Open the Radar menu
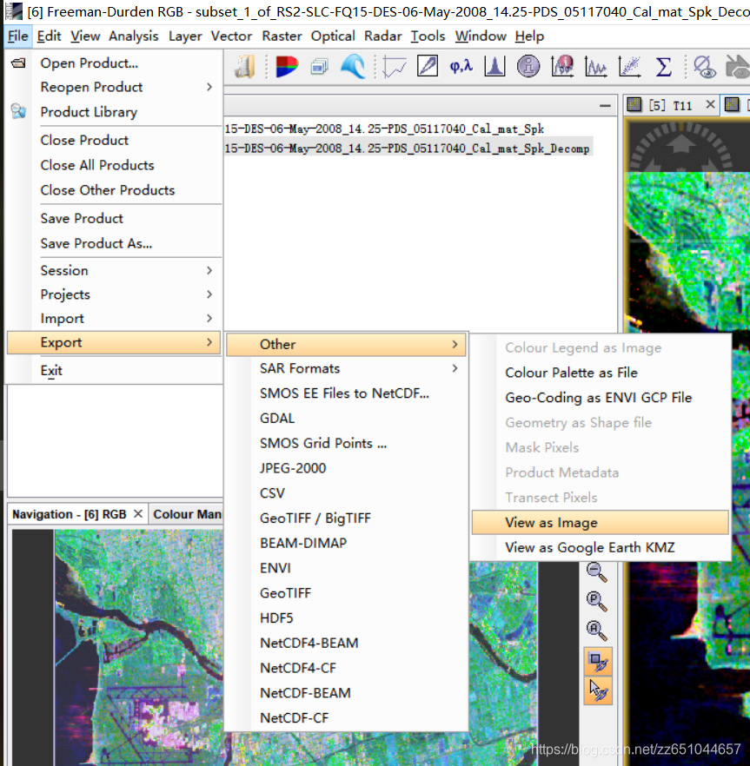 [x=383, y=36]
